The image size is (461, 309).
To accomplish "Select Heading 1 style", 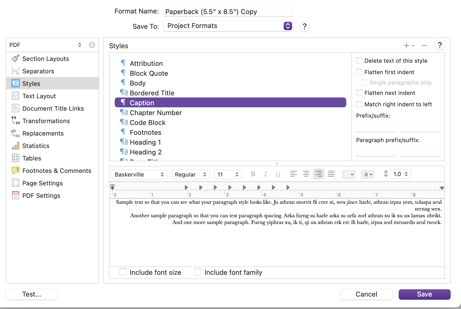I will (230, 142).
